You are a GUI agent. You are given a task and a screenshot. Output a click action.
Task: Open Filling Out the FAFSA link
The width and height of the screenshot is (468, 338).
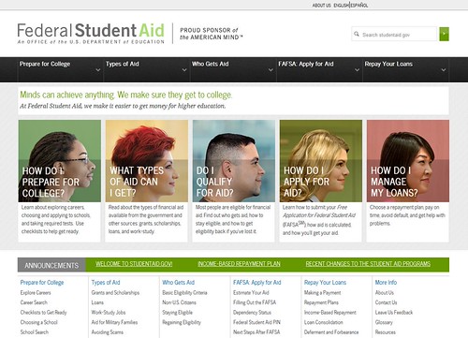point(255,302)
